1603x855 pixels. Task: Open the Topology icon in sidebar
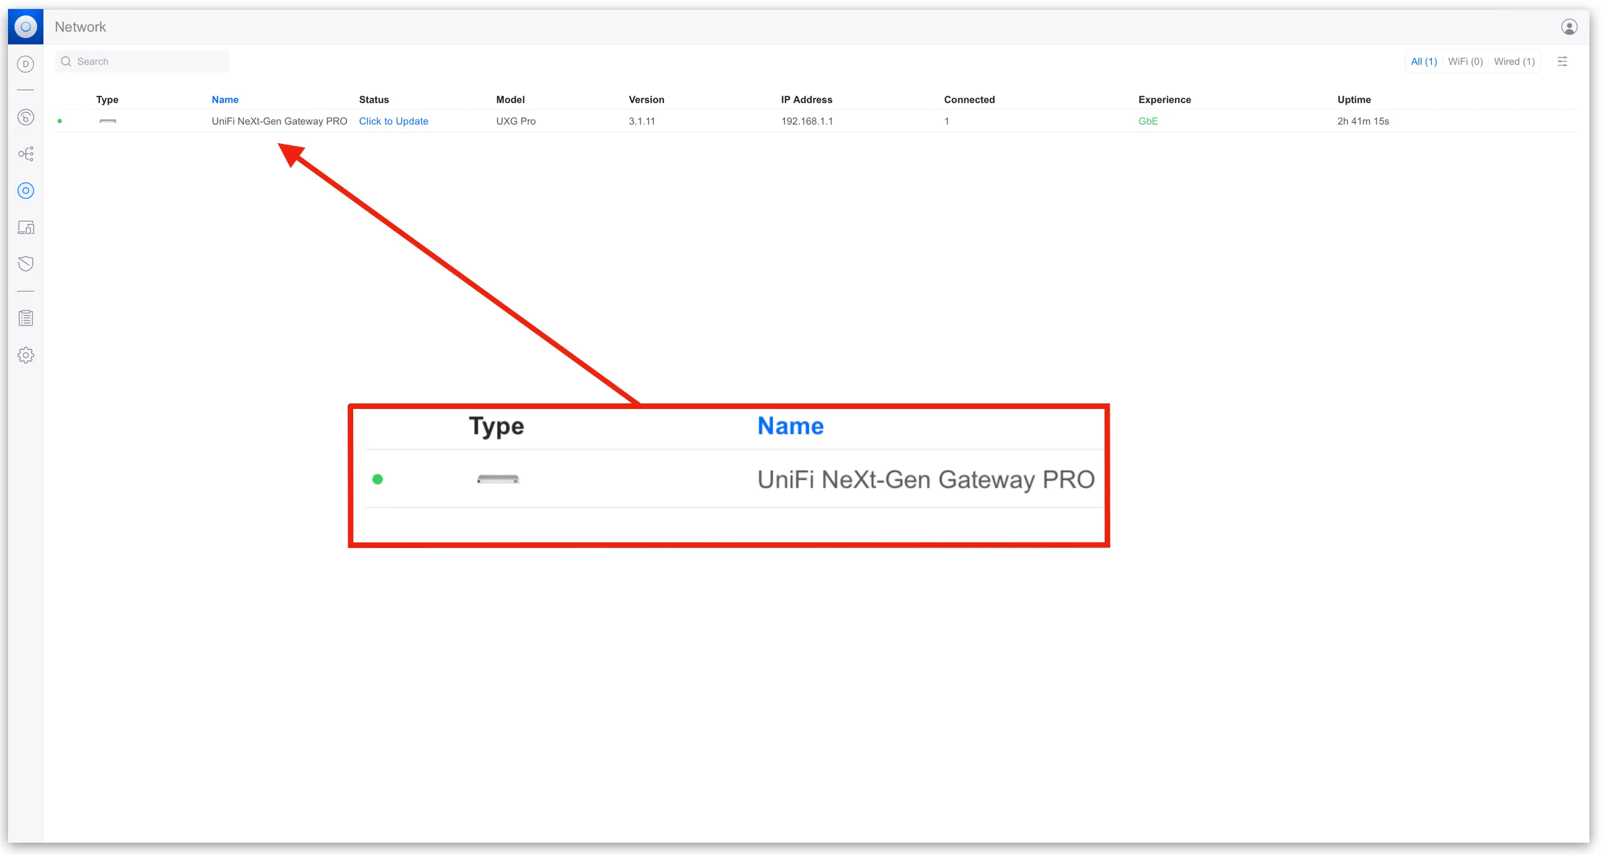(x=25, y=154)
